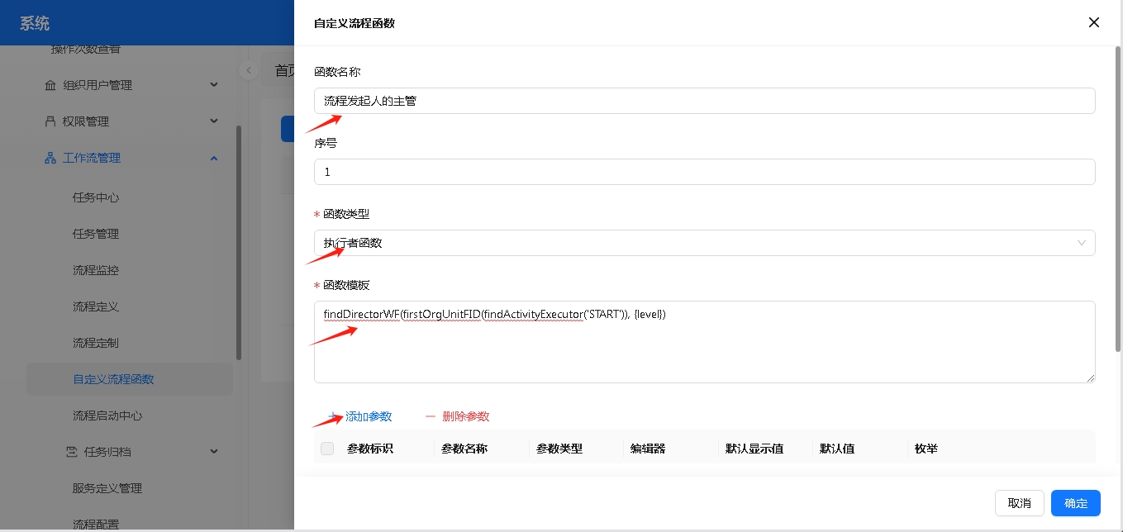1123x532 pixels.
Task: Click the 默认显示值 column header
Action: tap(754, 449)
